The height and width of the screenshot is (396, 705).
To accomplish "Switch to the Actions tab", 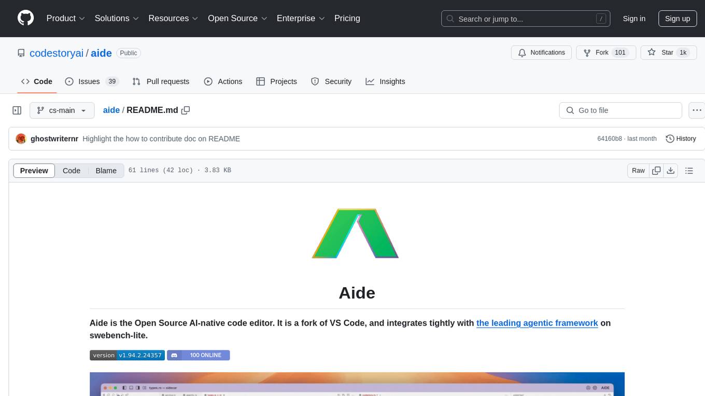I will 223,81.
